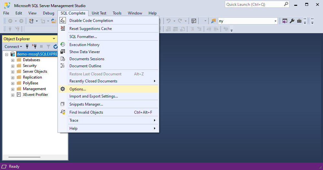This screenshot has height=170, width=323.
Task: Open the Help menu in the menu bar
Action: tap(152, 13)
